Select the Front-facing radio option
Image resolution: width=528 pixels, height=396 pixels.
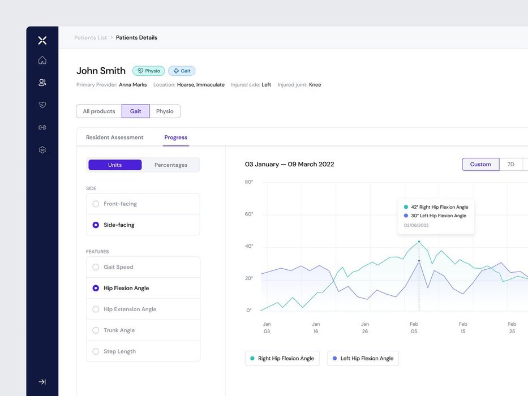96,204
